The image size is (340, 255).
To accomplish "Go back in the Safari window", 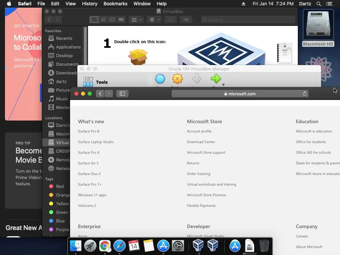I will 100,94.
